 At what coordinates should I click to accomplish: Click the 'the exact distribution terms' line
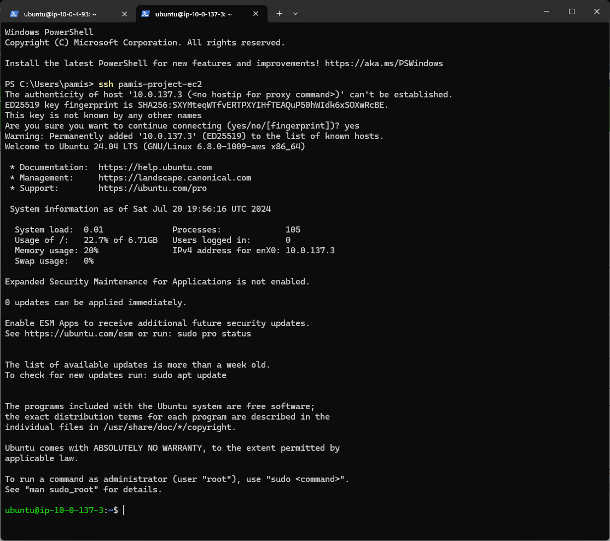[x=167, y=417]
